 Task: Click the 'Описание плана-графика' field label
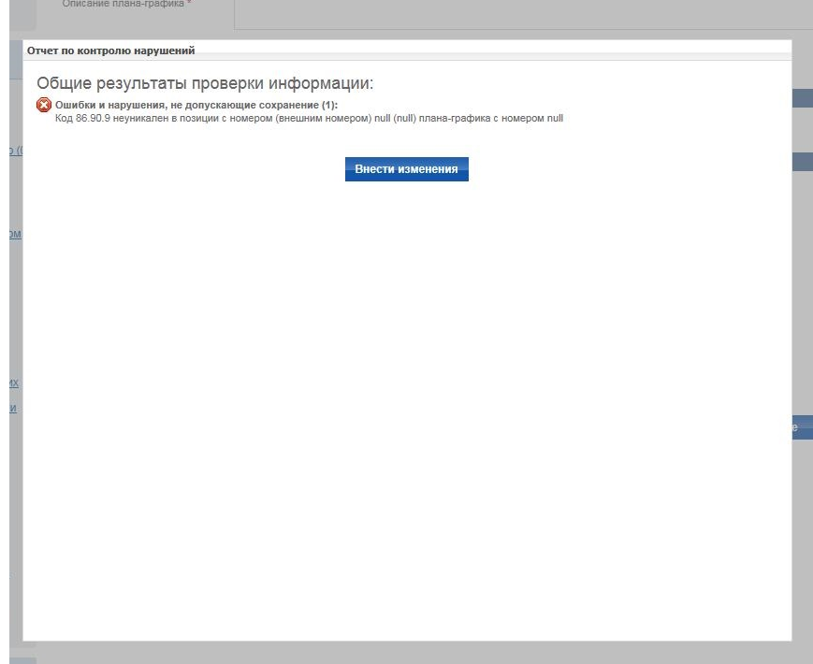[123, 4]
